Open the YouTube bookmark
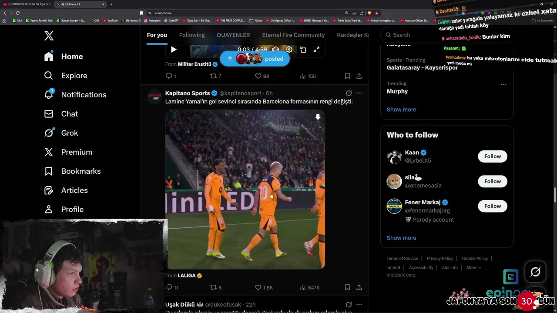 [110, 20]
